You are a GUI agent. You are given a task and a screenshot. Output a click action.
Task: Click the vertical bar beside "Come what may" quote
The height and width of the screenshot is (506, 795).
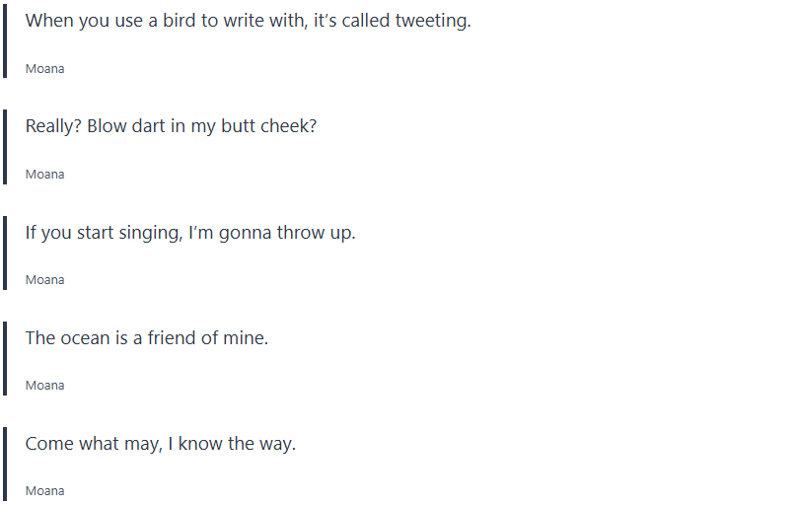pos(5,464)
